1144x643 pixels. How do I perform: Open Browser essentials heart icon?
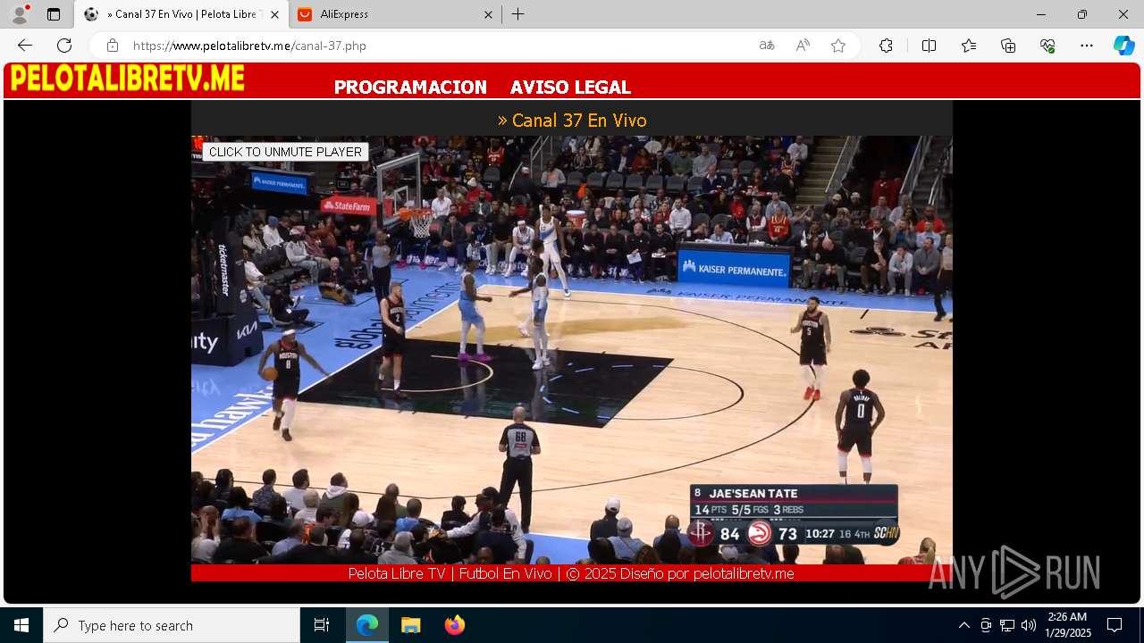point(1047,46)
